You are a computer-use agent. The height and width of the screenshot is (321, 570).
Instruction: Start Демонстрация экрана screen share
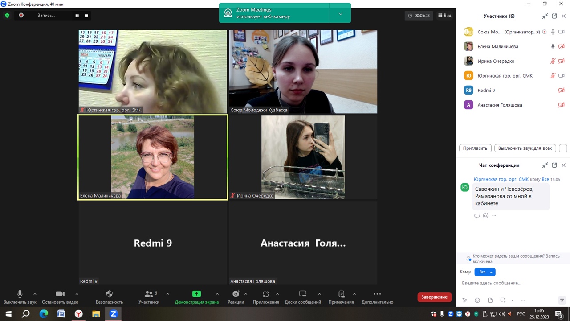pos(196,297)
